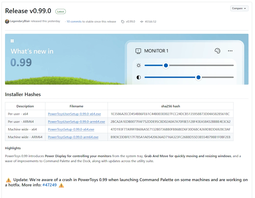Click the Monitor 1 display icon
Image resolution: width=255 pixels, height=198 pixels.
coord(138,51)
